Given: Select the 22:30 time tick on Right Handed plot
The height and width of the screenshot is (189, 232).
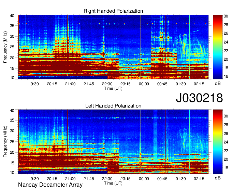Looking at the screenshot, I should point(107,84).
